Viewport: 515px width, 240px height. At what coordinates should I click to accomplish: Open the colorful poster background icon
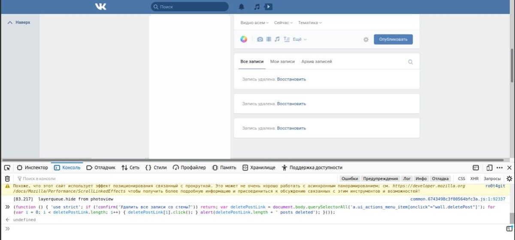(243, 39)
